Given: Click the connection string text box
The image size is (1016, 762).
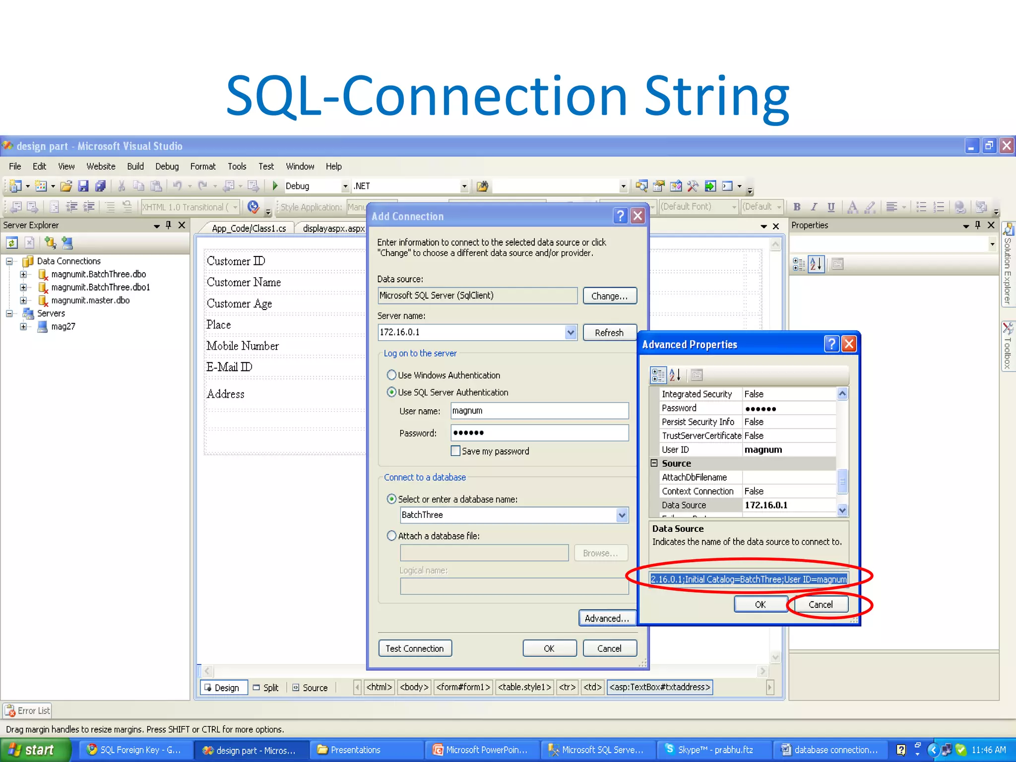Looking at the screenshot, I should click(749, 579).
